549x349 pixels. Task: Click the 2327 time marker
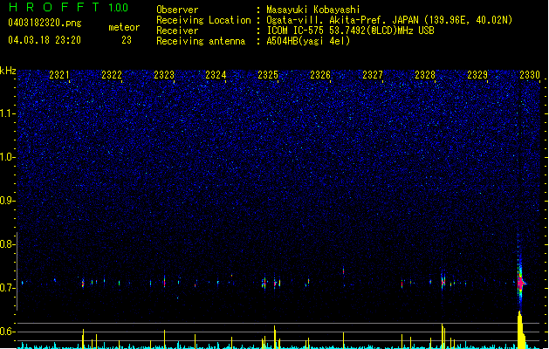click(373, 74)
